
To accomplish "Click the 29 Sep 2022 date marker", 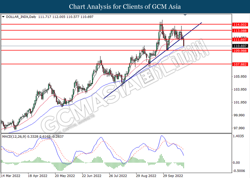I will (173, 176).
